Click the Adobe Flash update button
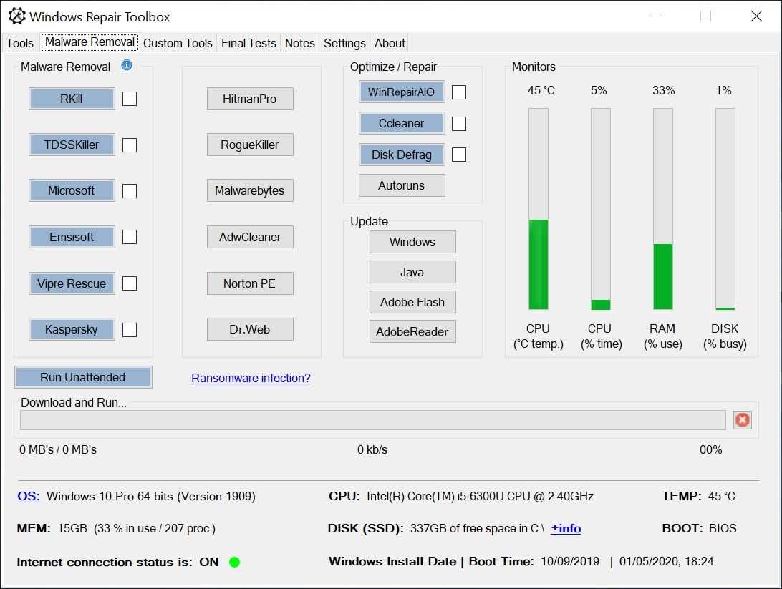The image size is (782, 589). coord(412,302)
